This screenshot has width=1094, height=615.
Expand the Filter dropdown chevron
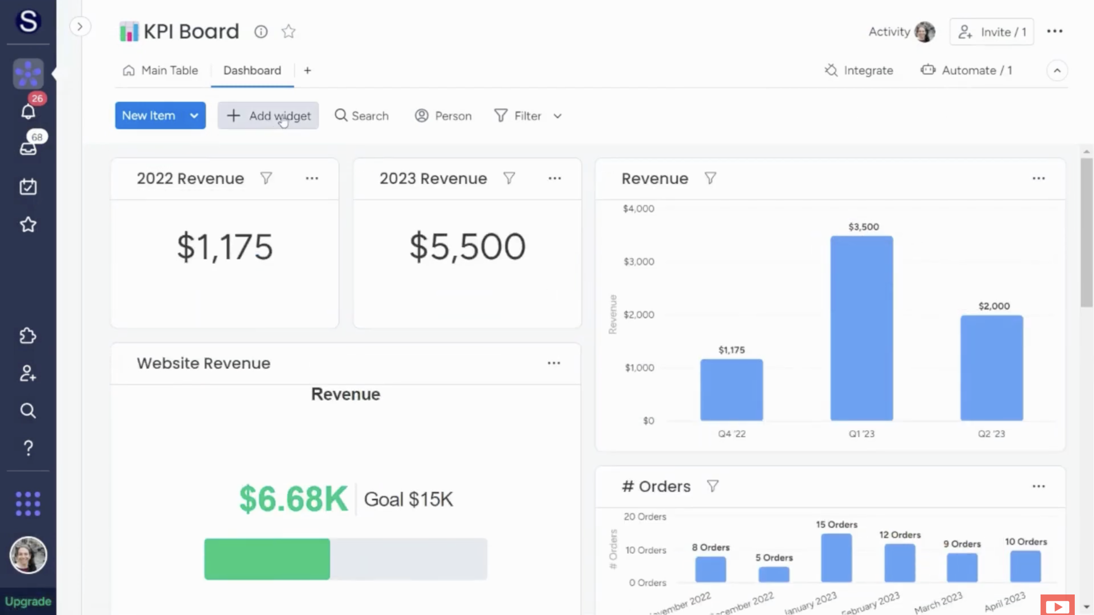pyautogui.click(x=557, y=115)
